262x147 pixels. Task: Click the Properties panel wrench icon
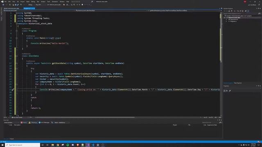(230, 91)
